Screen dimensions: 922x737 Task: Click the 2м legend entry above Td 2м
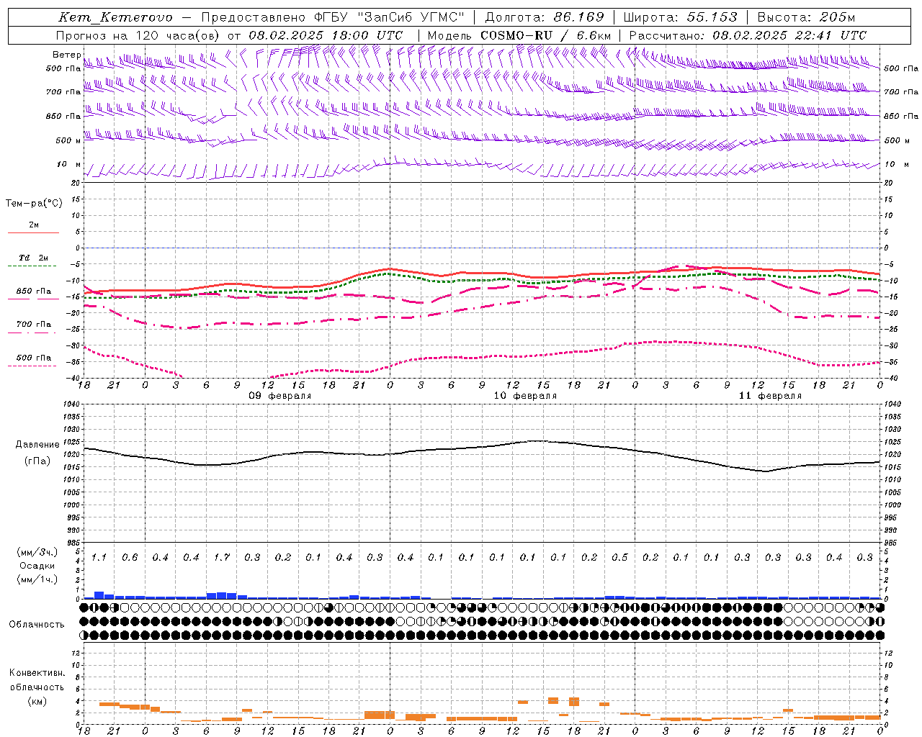click(34, 225)
